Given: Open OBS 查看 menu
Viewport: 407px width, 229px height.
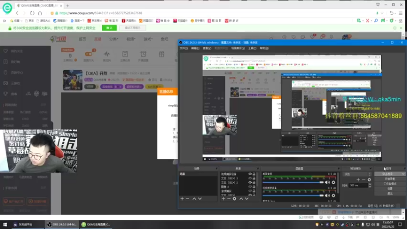Looking at the screenshot, I should (x=207, y=48).
